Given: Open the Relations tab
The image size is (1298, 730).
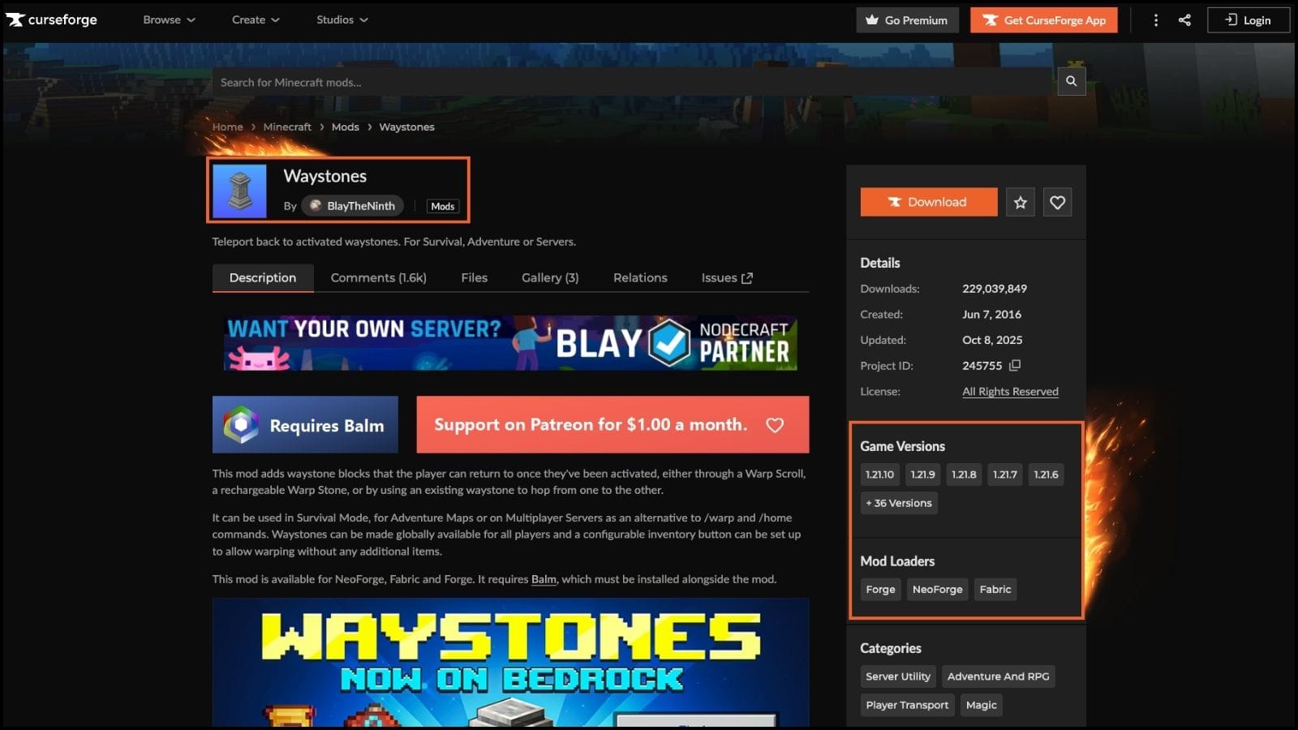Looking at the screenshot, I should click(x=640, y=278).
